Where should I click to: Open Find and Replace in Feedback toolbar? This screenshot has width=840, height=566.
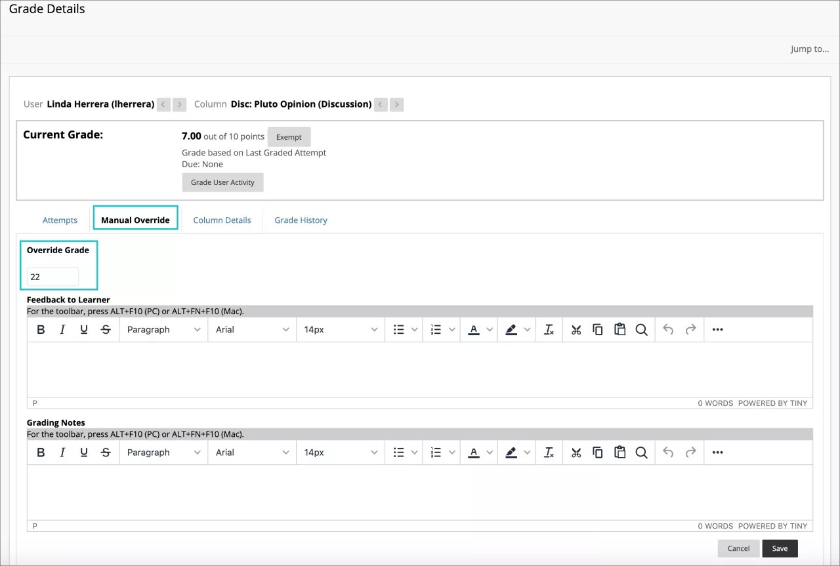pyautogui.click(x=641, y=330)
